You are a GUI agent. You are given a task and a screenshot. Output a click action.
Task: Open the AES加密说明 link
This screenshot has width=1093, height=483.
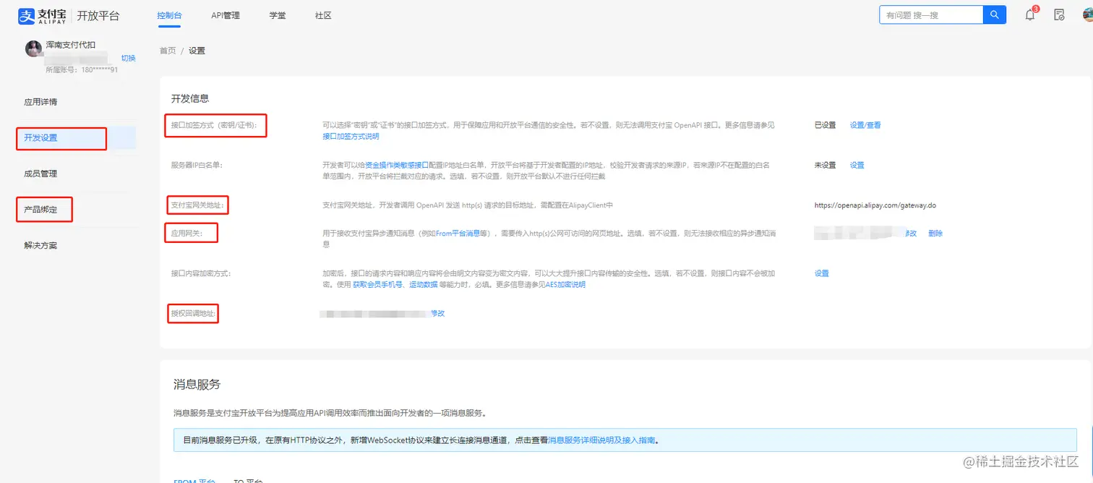pyautogui.click(x=565, y=284)
